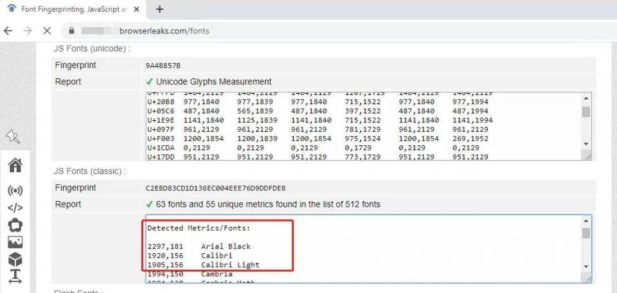Click the 'JS Fonts (classic) :' heading
The width and height of the screenshot is (617, 293).
click(x=90, y=172)
